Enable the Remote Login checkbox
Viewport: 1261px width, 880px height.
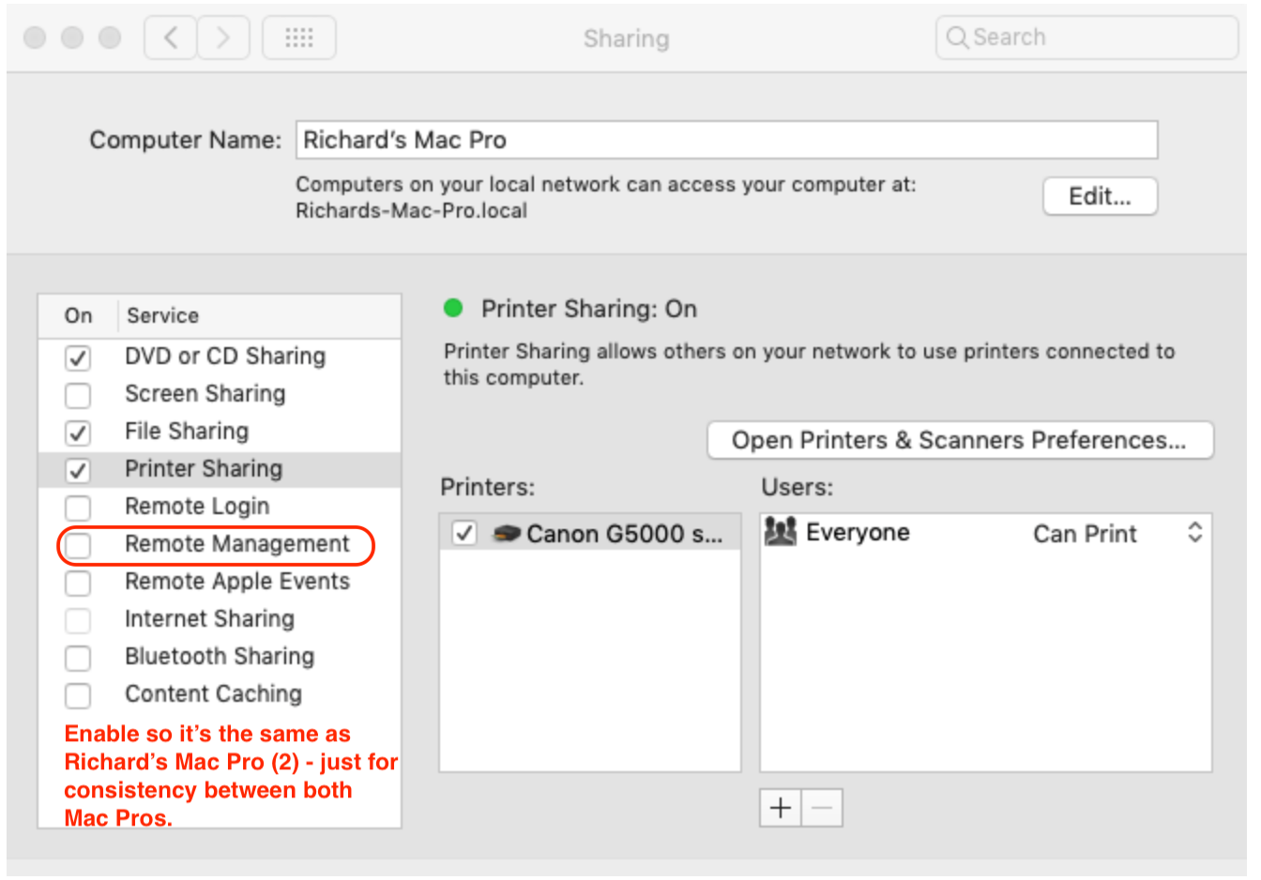[78, 508]
